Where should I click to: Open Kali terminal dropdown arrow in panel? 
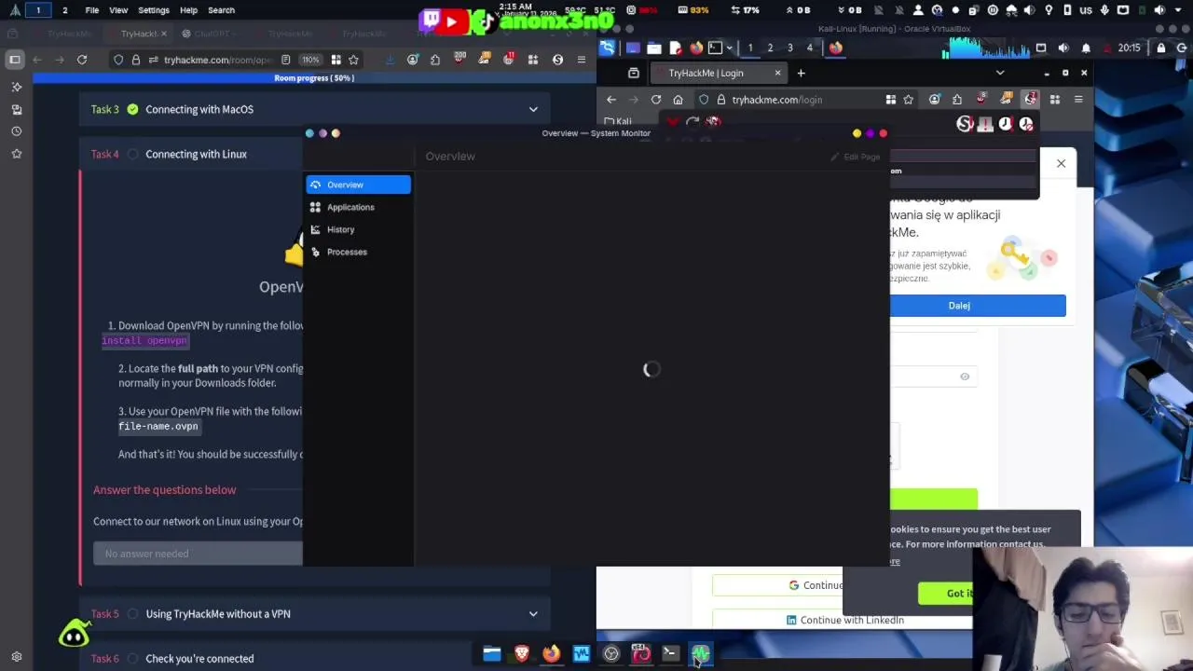pos(729,48)
